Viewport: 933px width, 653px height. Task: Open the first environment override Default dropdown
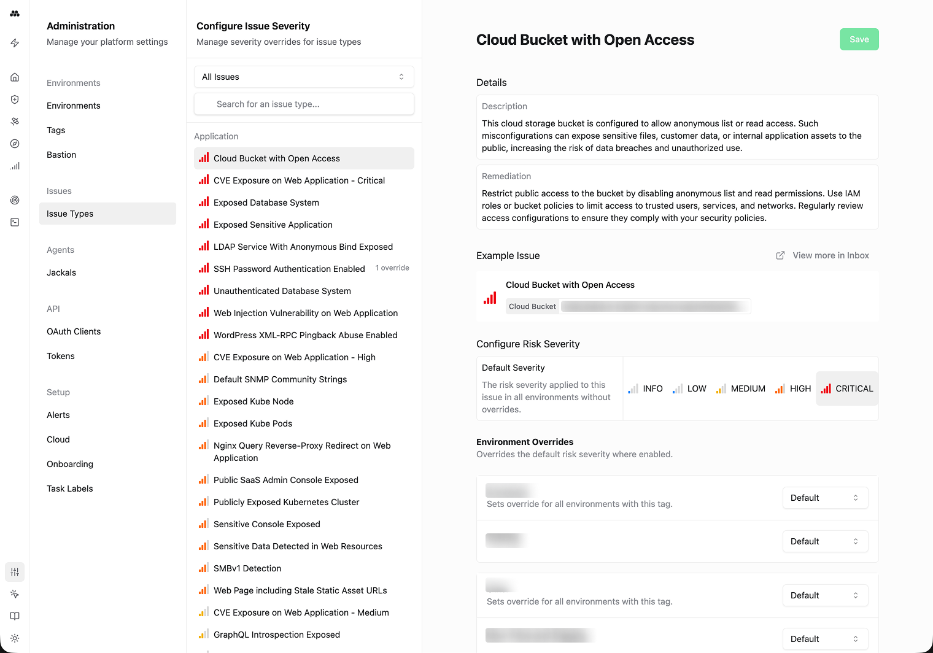coord(825,498)
